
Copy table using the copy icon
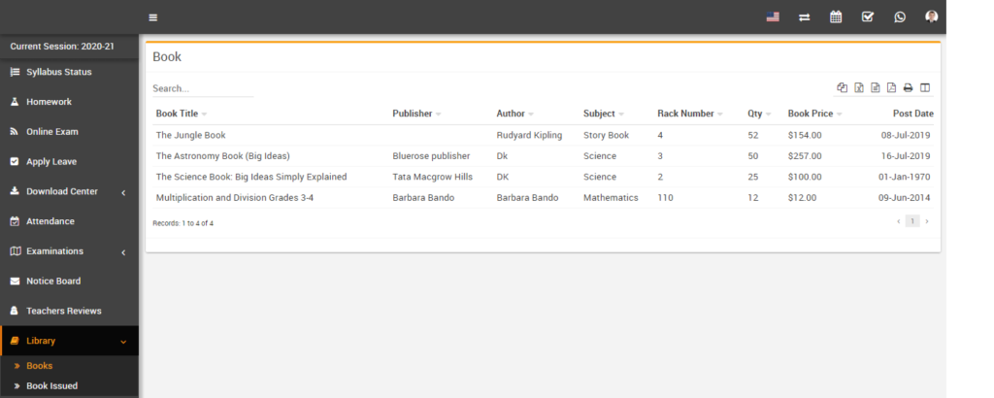click(x=843, y=88)
